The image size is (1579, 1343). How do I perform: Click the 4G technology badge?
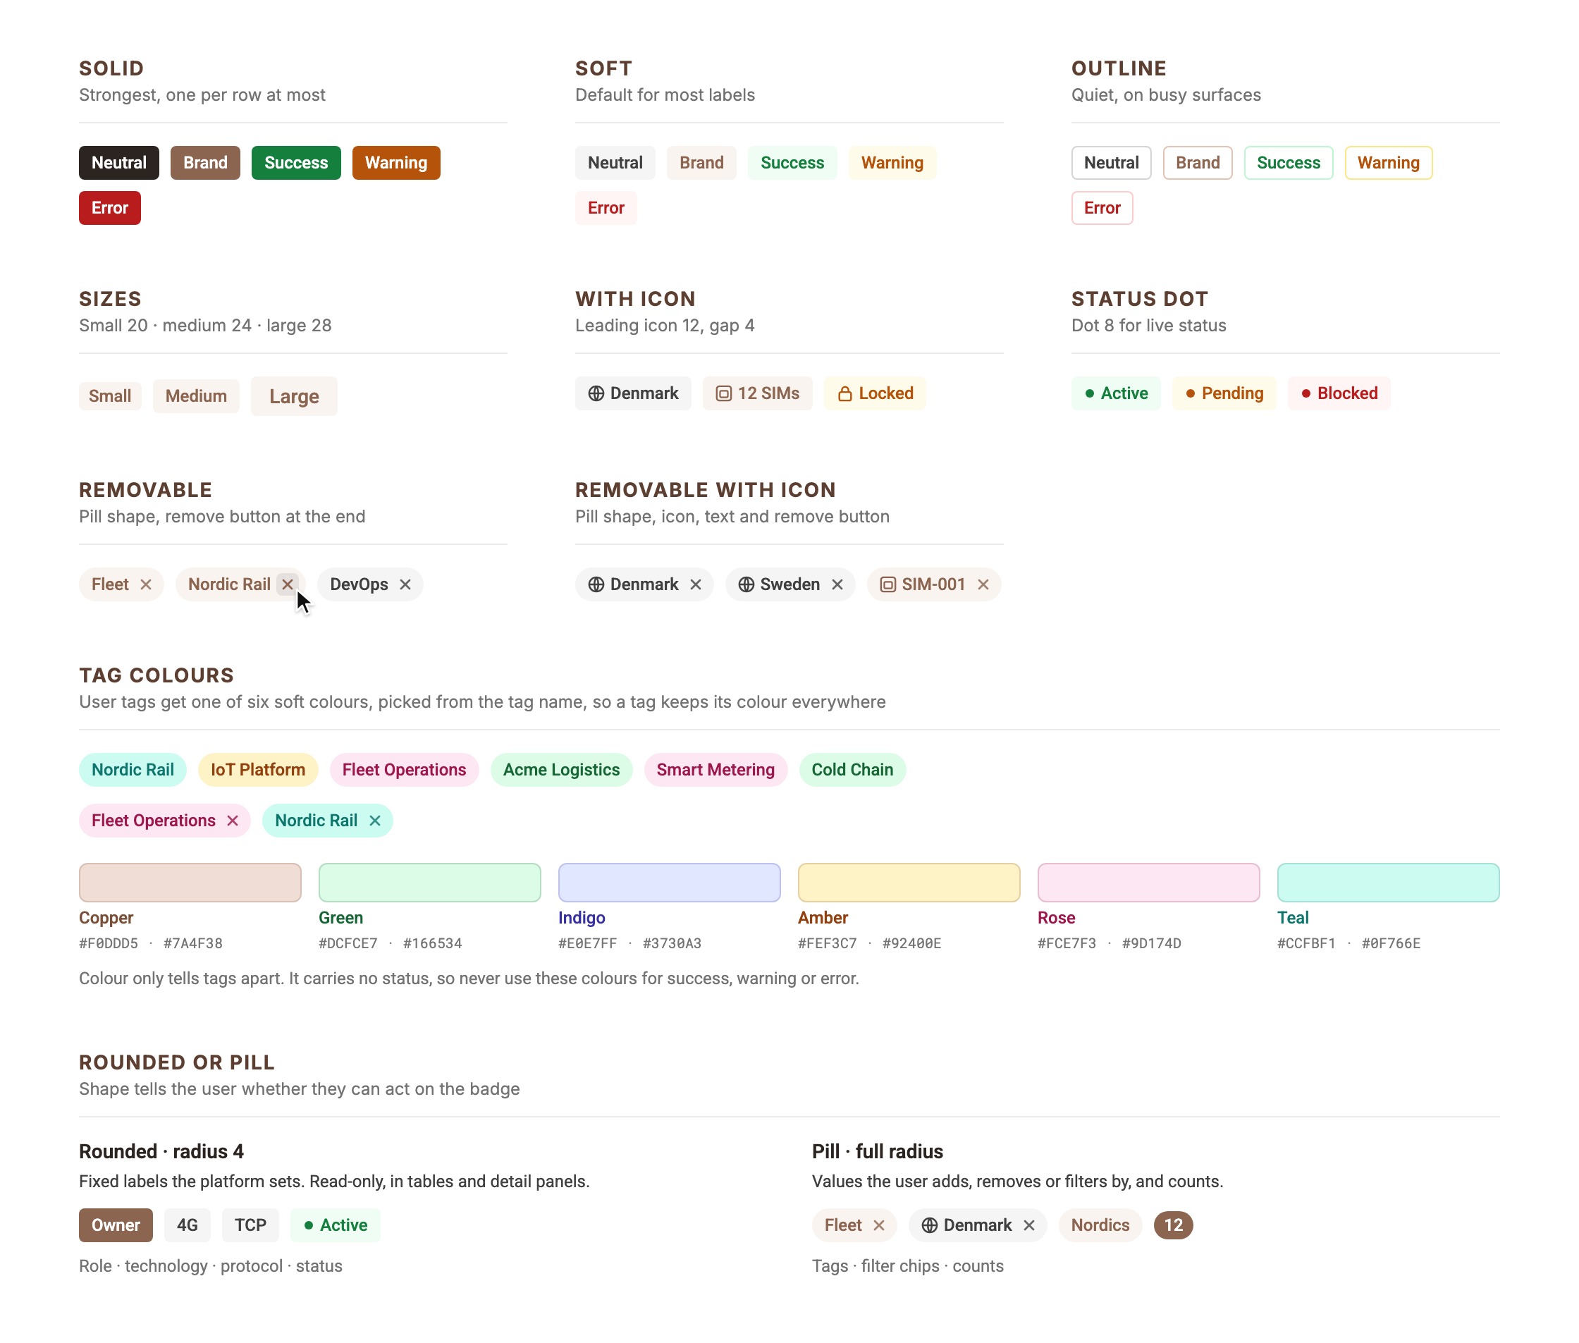(x=188, y=1225)
